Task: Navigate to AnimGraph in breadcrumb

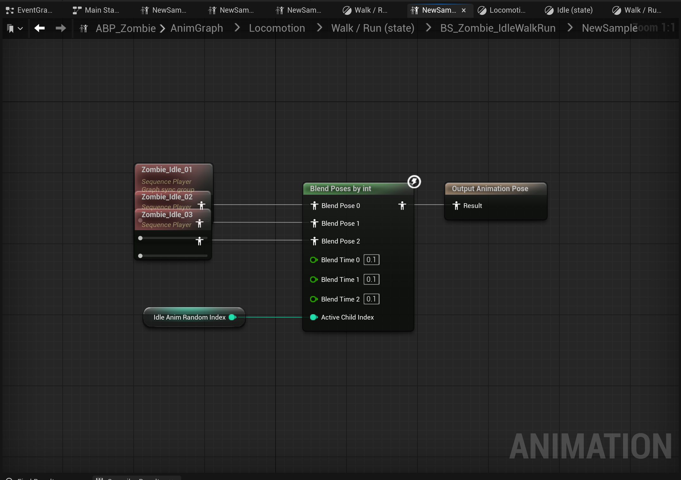Action: pyautogui.click(x=197, y=28)
